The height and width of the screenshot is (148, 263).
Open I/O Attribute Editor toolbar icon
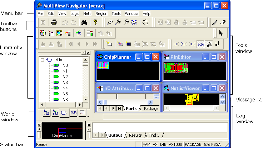pos(68,33)
